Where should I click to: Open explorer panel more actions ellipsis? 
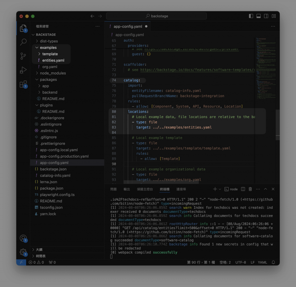click(x=97, y=26)
